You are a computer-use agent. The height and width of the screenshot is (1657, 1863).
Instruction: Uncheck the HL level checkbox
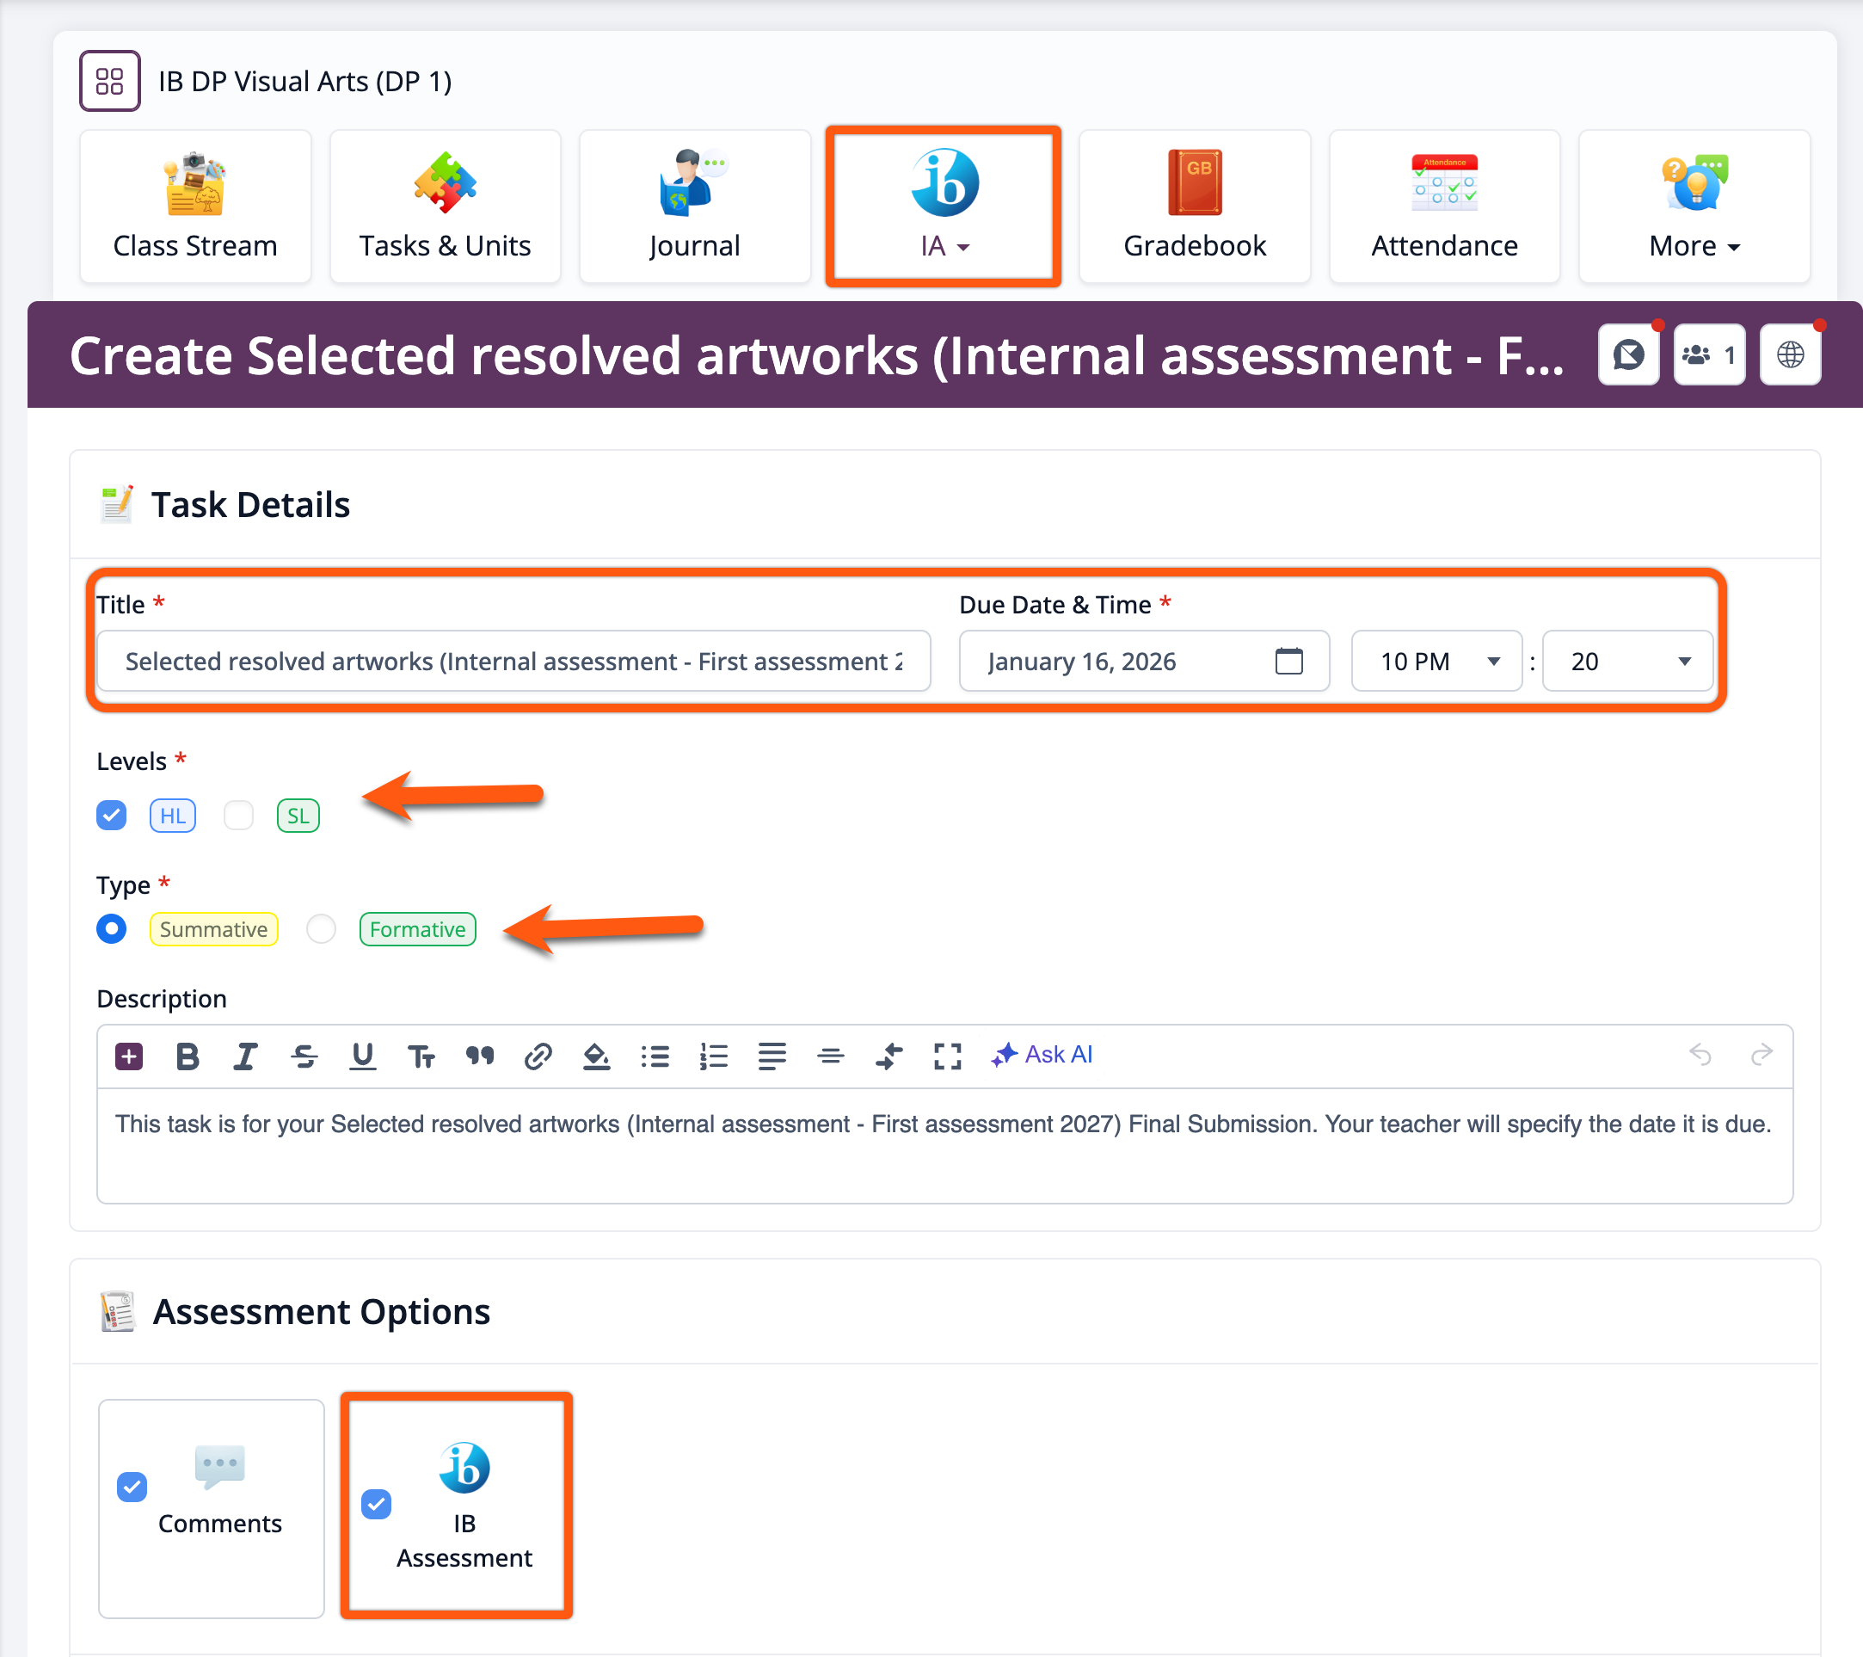112,815
